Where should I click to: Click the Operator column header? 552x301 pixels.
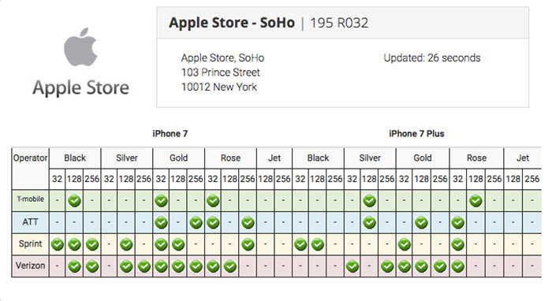point(30,158)
